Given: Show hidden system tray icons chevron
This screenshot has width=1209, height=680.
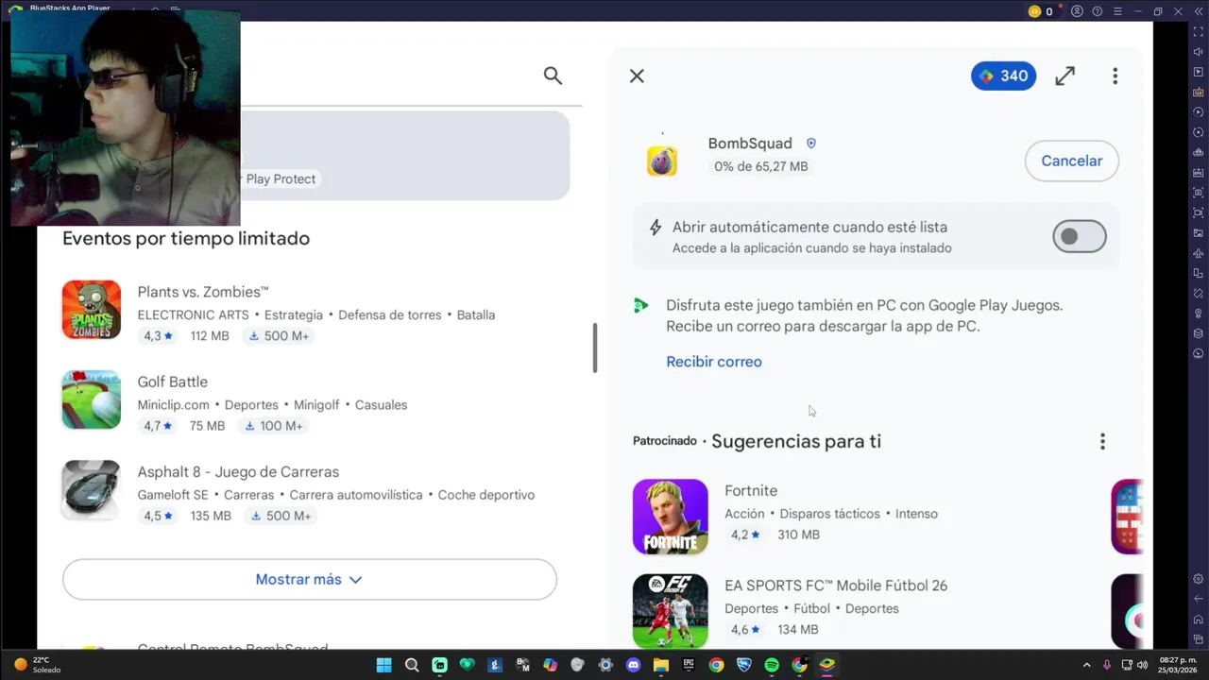Looking at the screenshot, I should [x=1086, y=665].
